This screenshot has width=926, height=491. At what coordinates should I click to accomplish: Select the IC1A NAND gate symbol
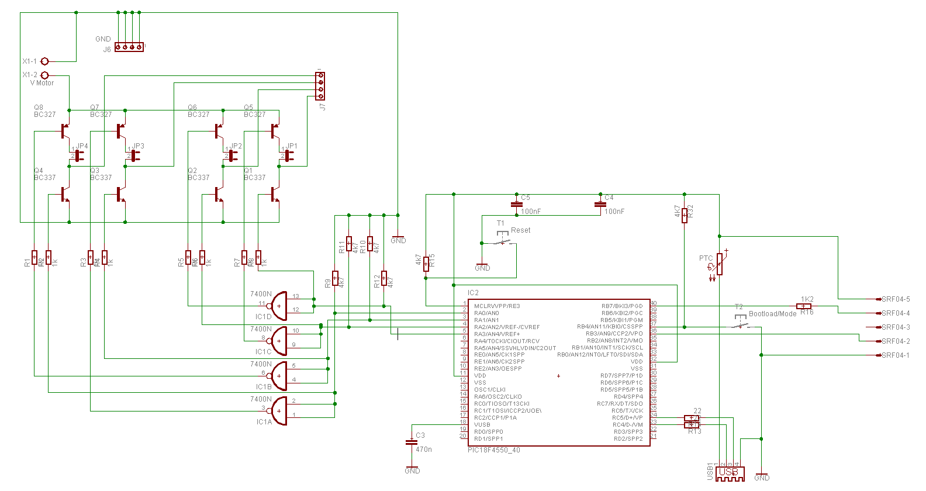[x=279, y=411]
